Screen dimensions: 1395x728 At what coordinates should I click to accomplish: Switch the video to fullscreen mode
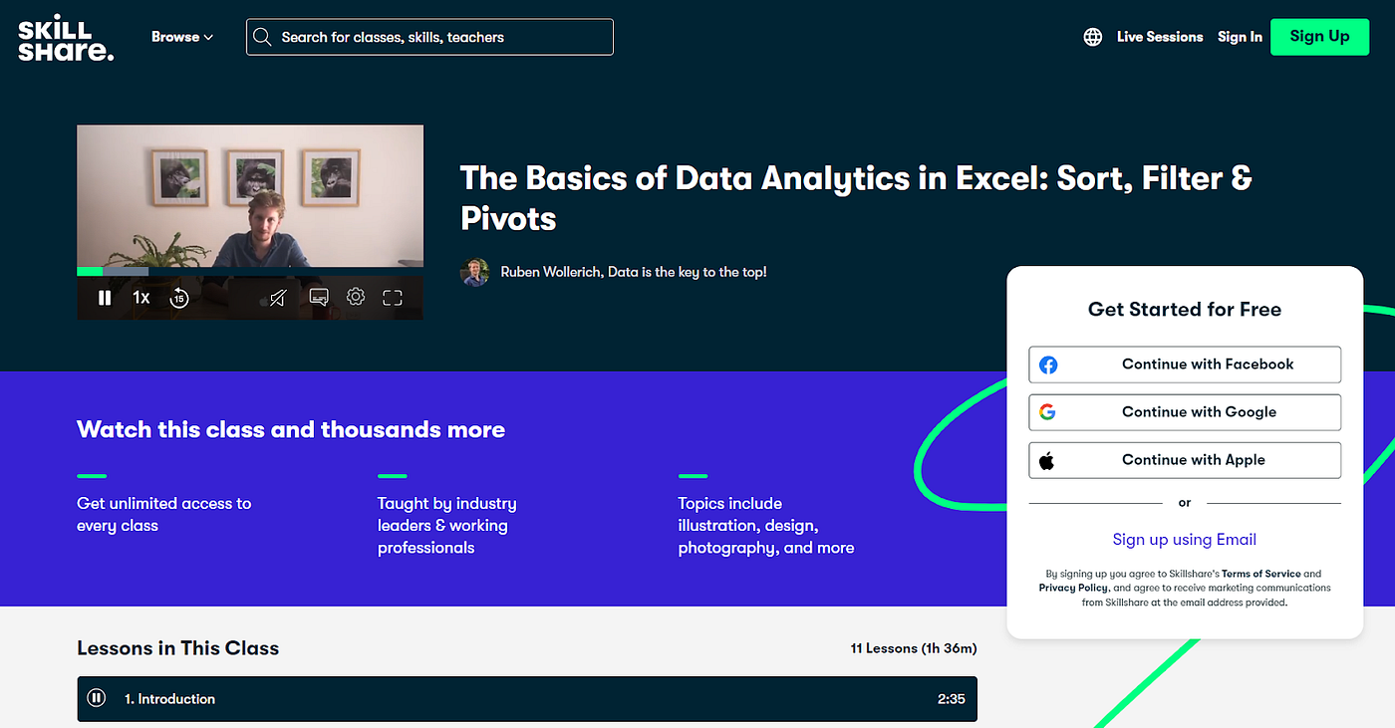(393, 298)
